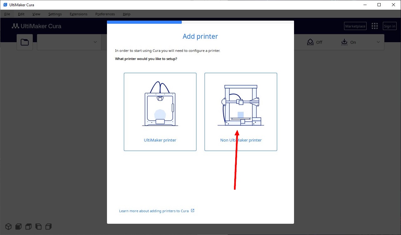Viewport: 401px width, 235px height.
Task: Open the UltiMaker apps grid icon
Action: coord(374,26)
